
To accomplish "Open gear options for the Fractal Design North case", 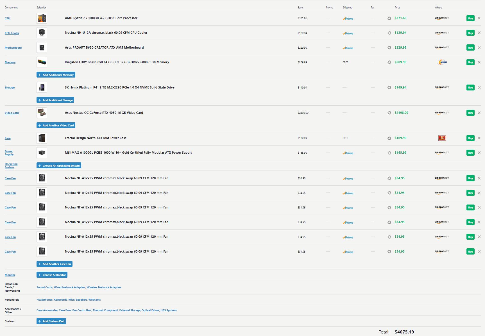I will tap(389, 138).
